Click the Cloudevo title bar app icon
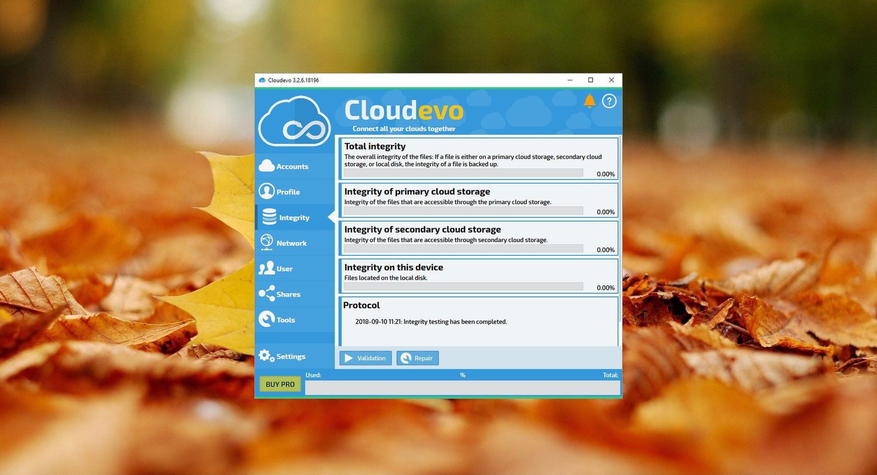The height and width of the screenshot is (475, 877). tap(262, 80)
